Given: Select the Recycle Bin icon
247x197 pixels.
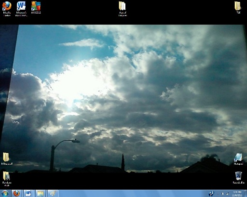Looking at the screenshot, I should [x=239, y=178].
